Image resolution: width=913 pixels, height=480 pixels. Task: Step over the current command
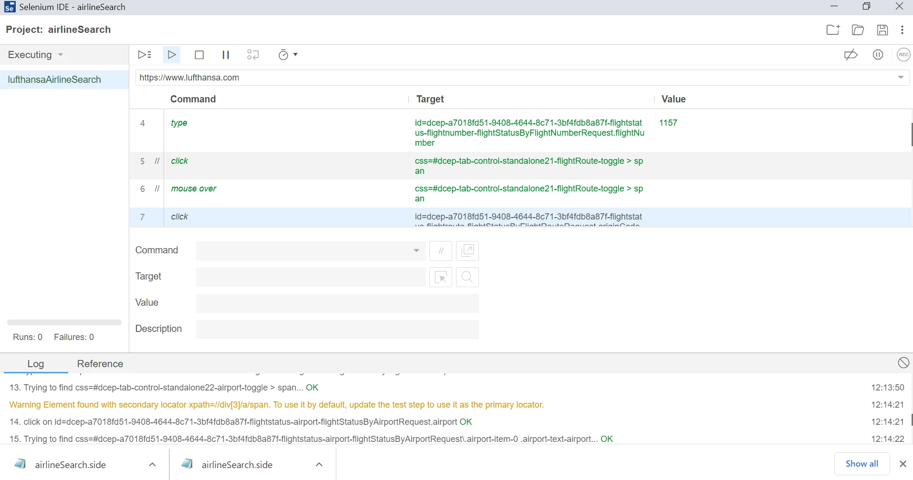point(253,55)
